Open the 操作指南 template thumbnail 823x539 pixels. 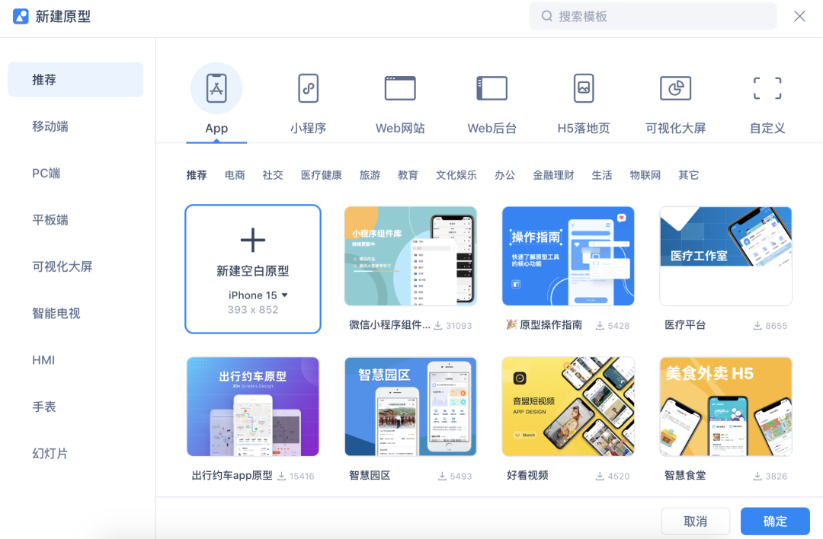(568, 256)
